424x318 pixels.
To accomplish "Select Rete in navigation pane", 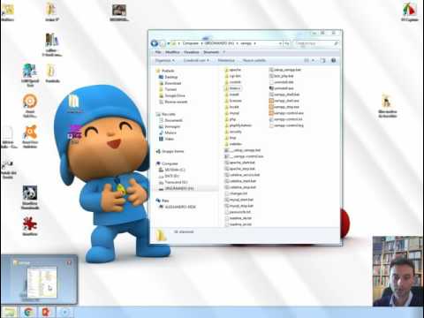I will point(163,201).
